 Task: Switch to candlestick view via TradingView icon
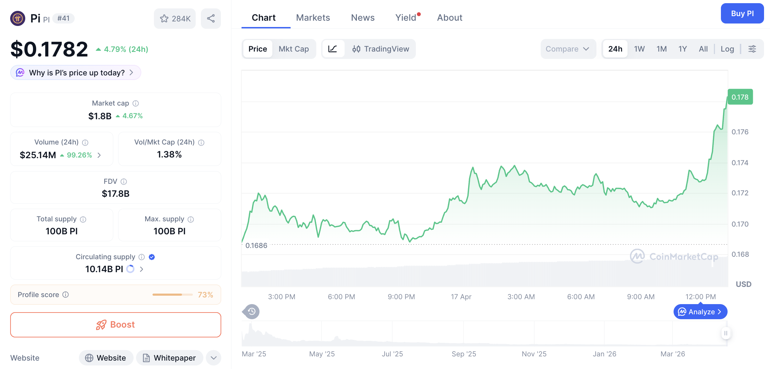[356, 49]
